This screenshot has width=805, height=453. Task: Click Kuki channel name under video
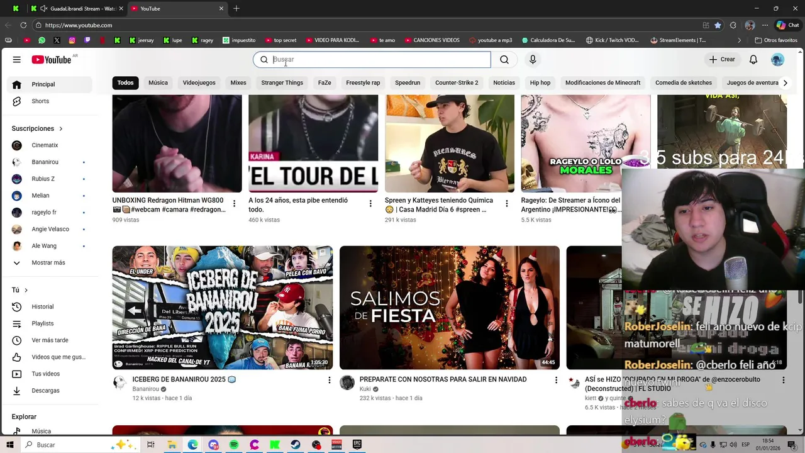pos(365,389)
